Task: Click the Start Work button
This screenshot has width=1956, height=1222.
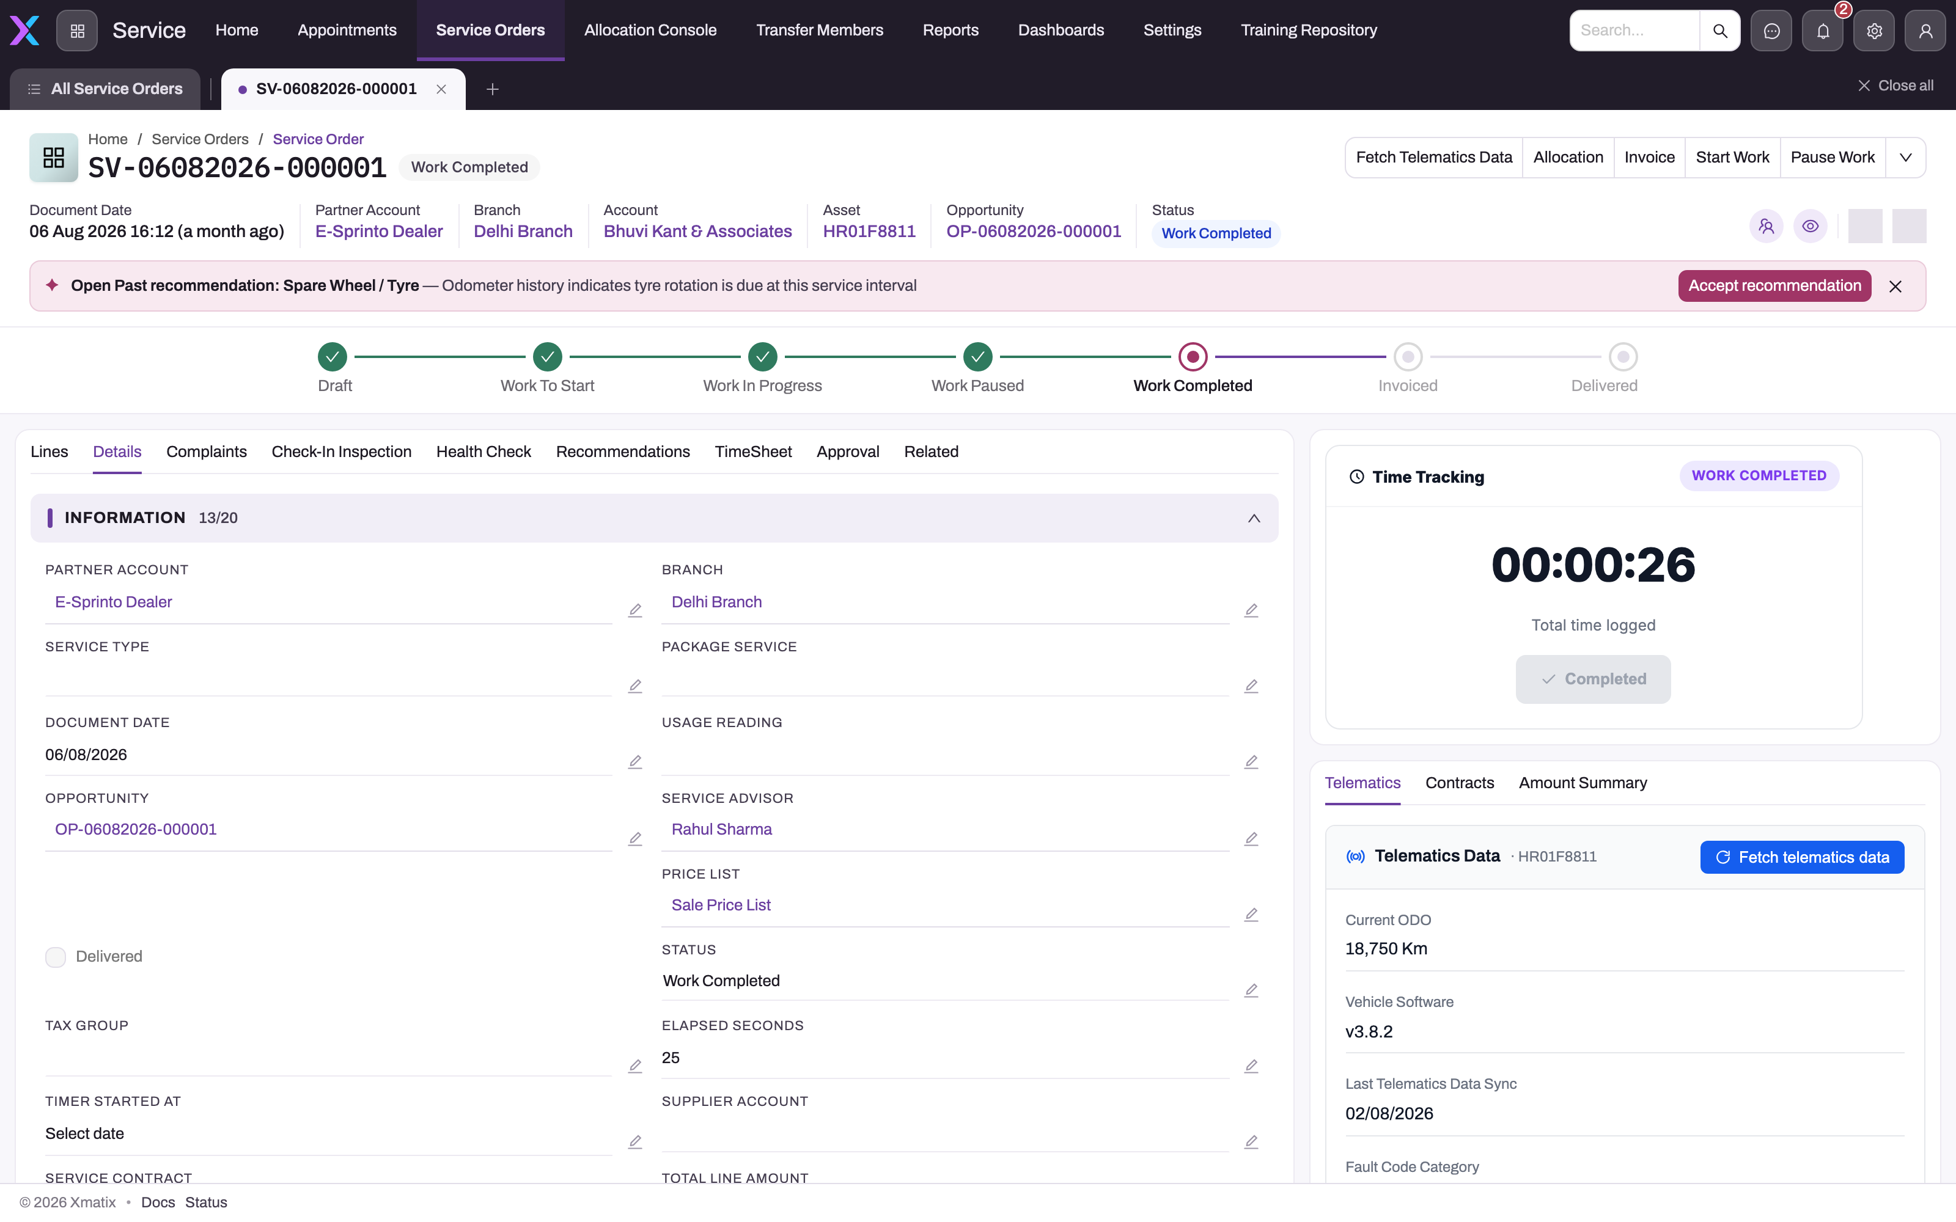Action: (1732, 158)
